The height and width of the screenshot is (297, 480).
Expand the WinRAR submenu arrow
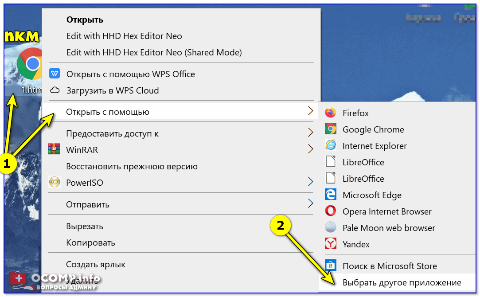(310, 150)
